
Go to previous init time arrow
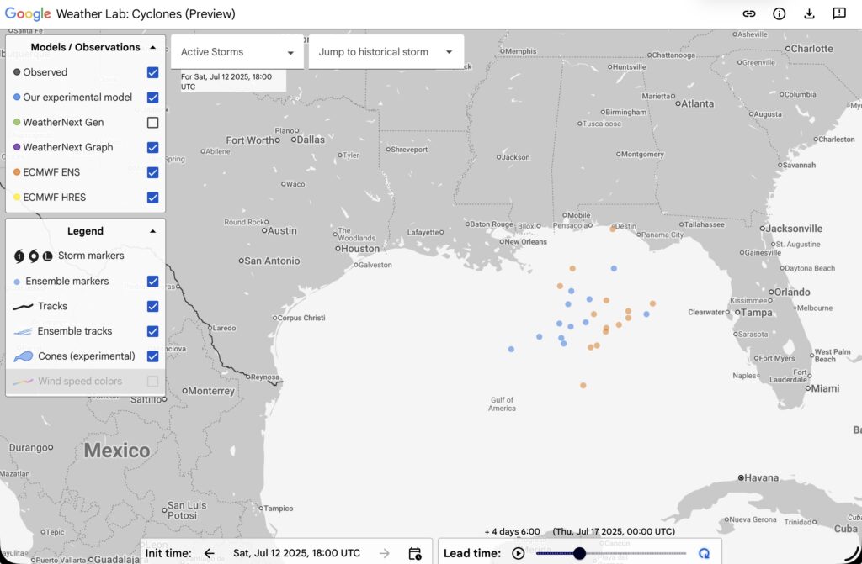click(210, 553)
